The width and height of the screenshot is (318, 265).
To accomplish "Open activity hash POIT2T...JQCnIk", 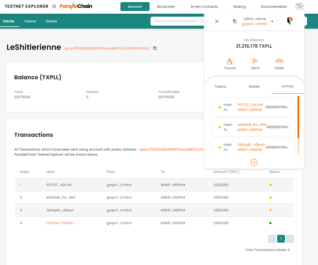I will tap(250, 105).
